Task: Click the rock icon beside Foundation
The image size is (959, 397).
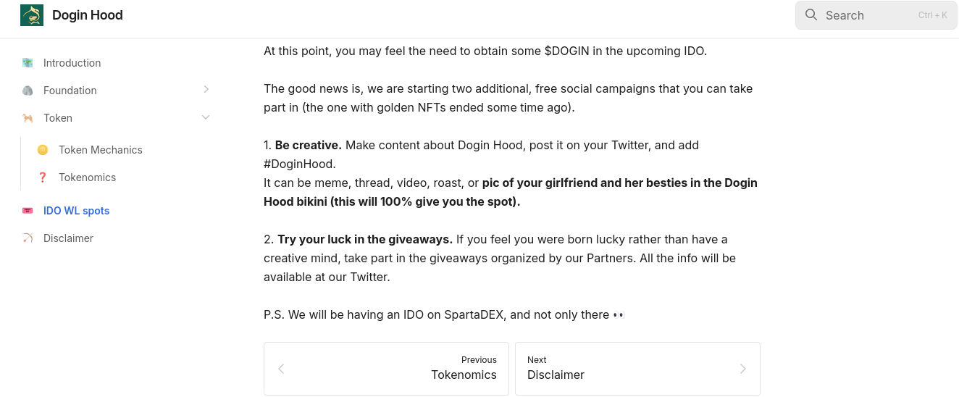Action: [28, 91]
